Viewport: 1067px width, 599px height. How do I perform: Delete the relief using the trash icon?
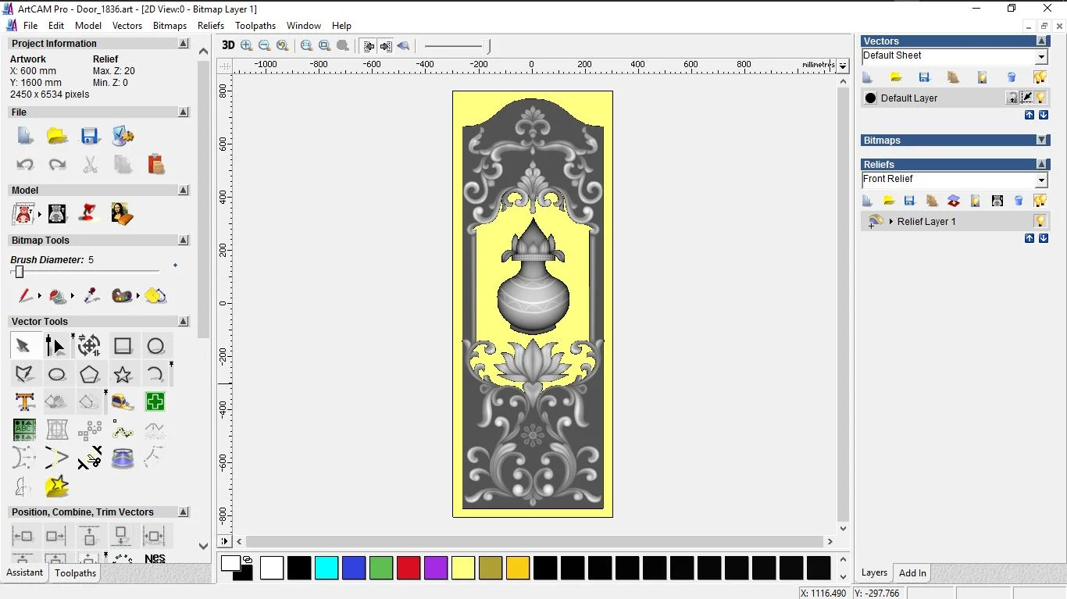1017,201
